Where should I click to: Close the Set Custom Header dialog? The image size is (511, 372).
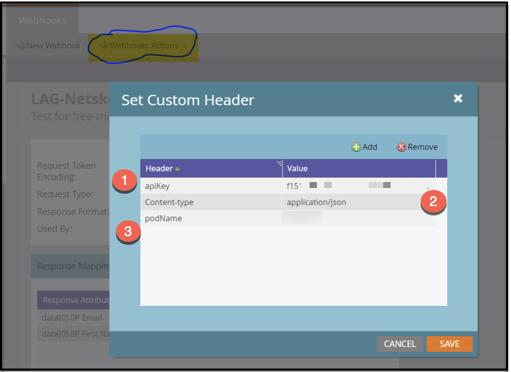(458, 99)
